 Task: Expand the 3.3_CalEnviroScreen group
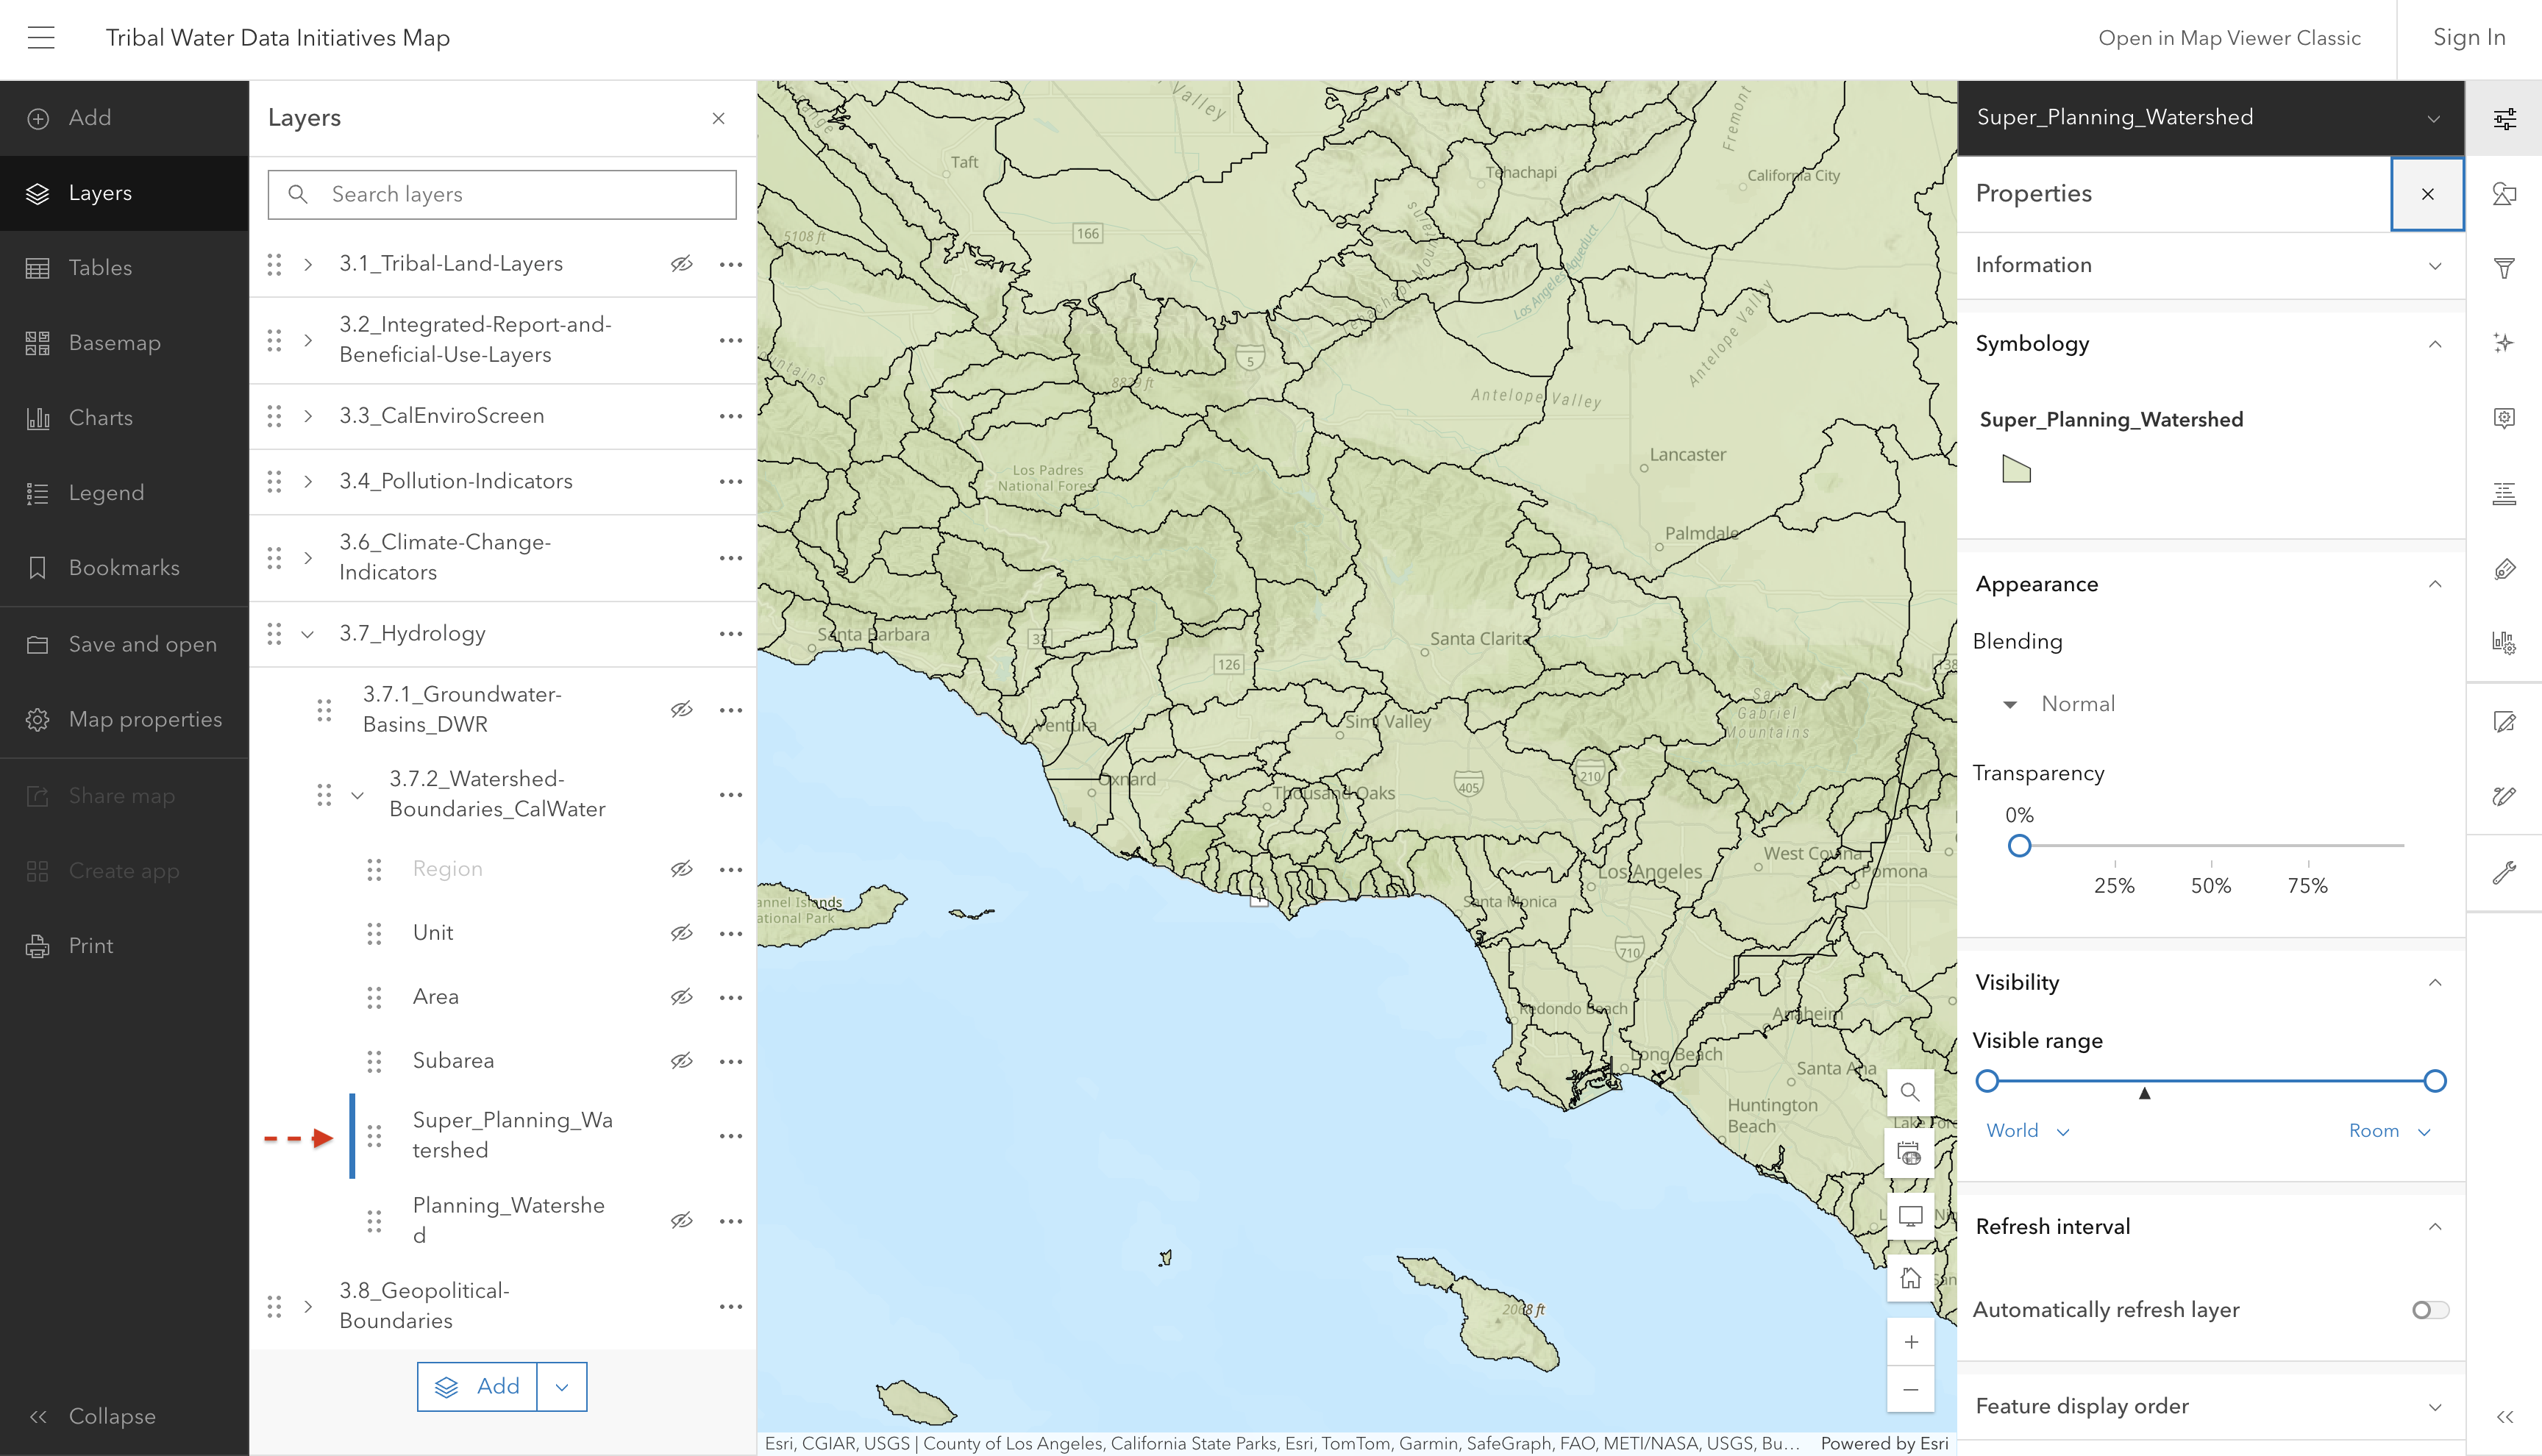[308, 416]
